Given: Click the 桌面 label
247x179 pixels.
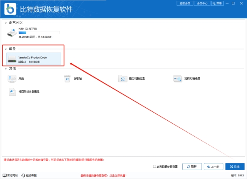Looking at the screenshot, I should 21,78.
